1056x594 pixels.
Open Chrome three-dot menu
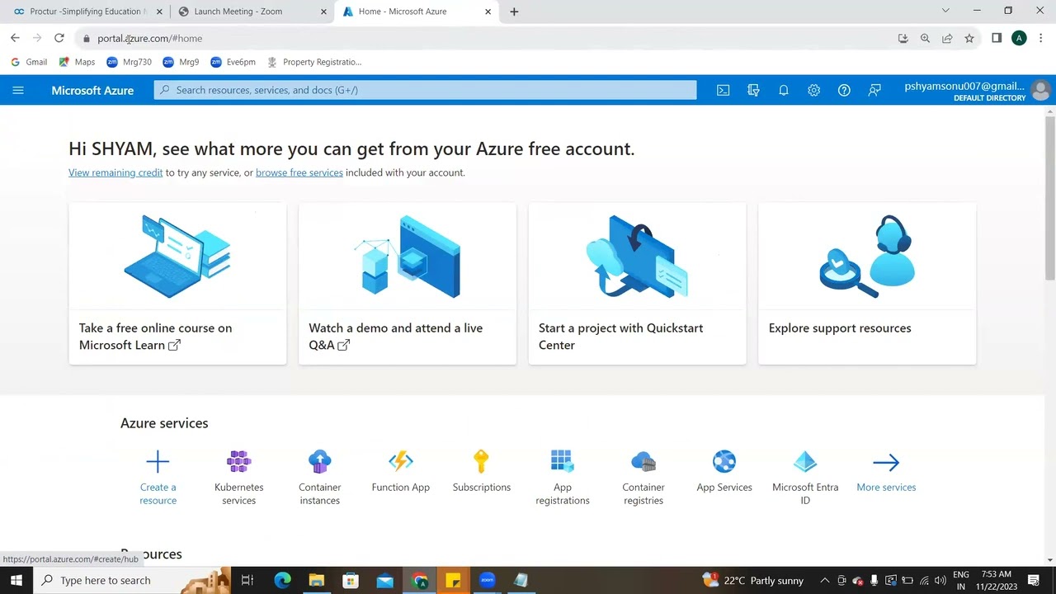tap(1041, 38)
